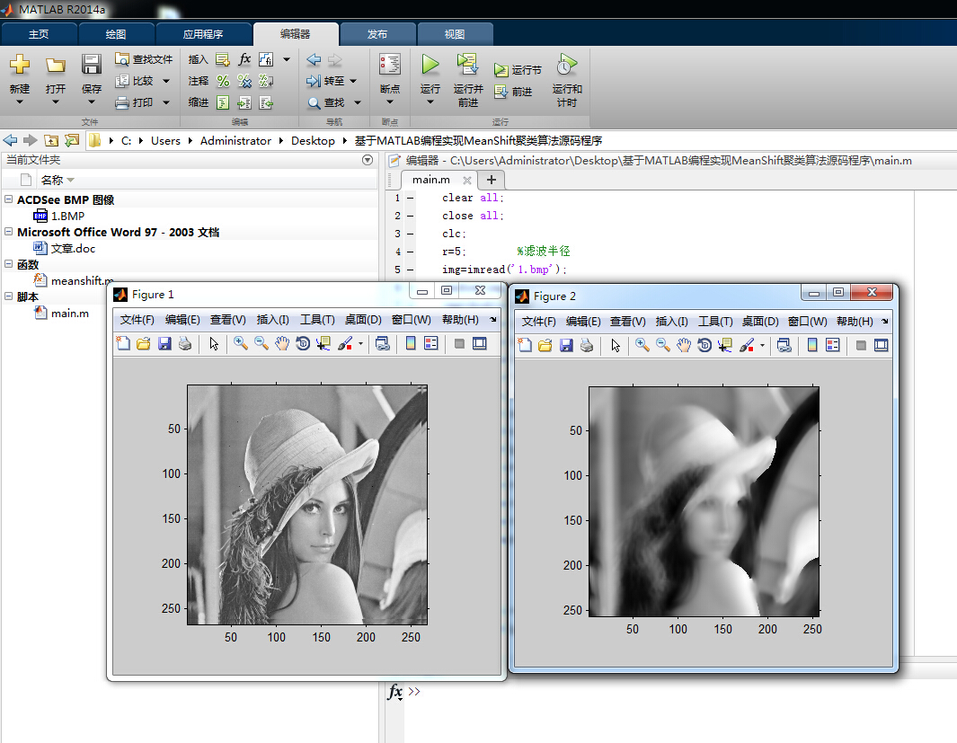
Task: Click Run and Advance (运行并前进) icon
Action: click(x=467, y=64)
